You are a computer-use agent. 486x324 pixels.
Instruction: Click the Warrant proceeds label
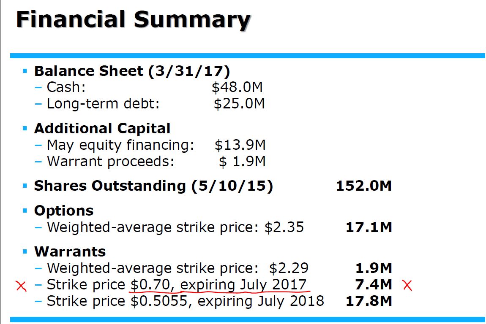[x=111, y=161]
